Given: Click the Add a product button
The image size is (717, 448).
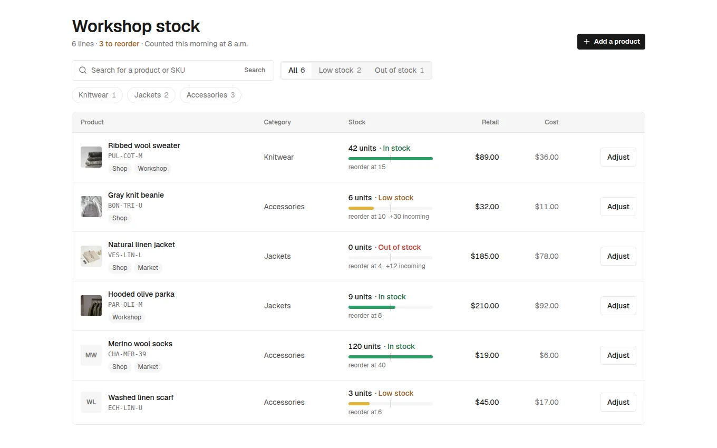Looking at the screenshot, I should pyautogui.click(x=611, y=42).
